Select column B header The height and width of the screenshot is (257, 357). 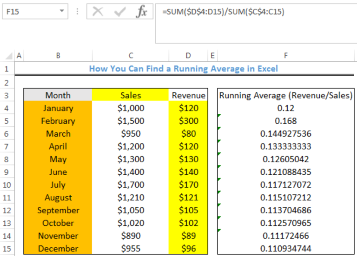[x=58, y=56]
